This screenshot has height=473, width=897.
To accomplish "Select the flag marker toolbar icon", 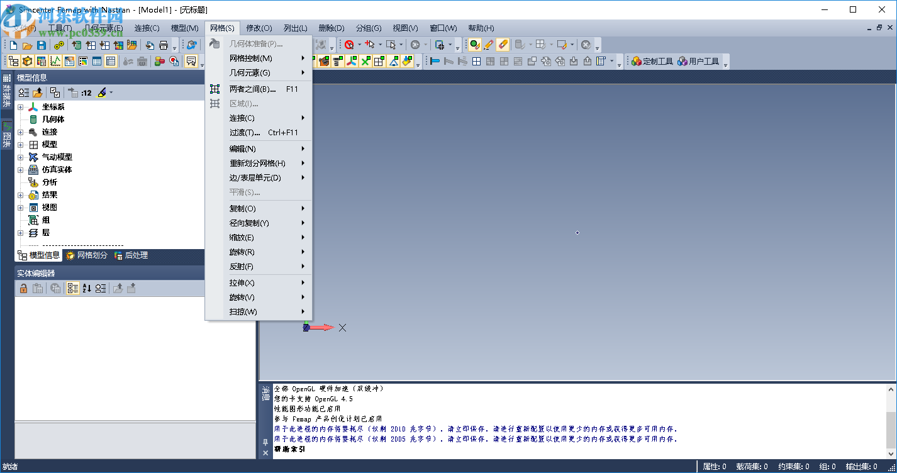I will [434, 61].
